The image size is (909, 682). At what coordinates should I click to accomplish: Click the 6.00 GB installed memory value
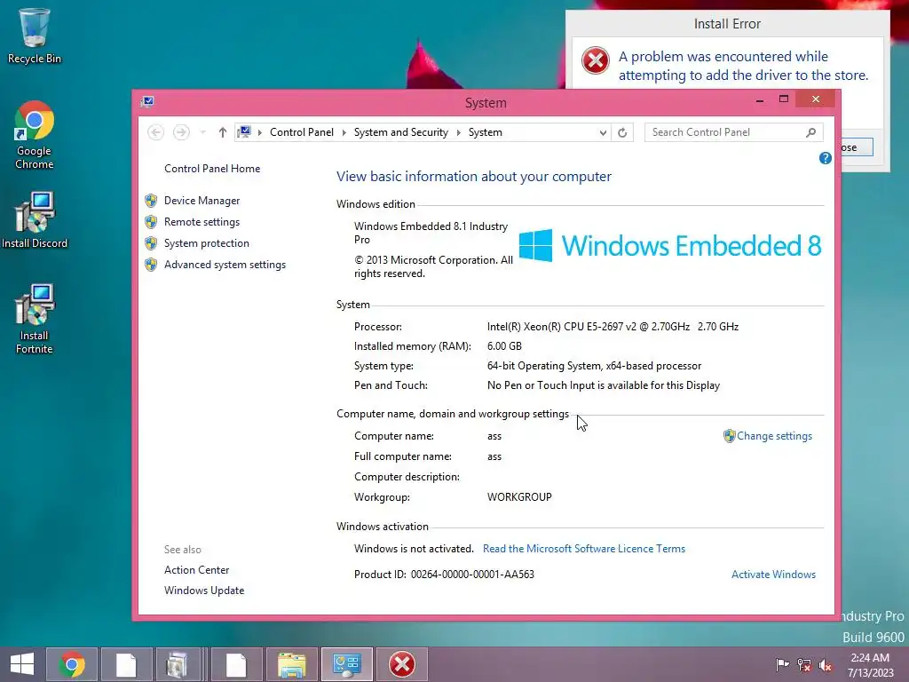(x=504, y=346)
